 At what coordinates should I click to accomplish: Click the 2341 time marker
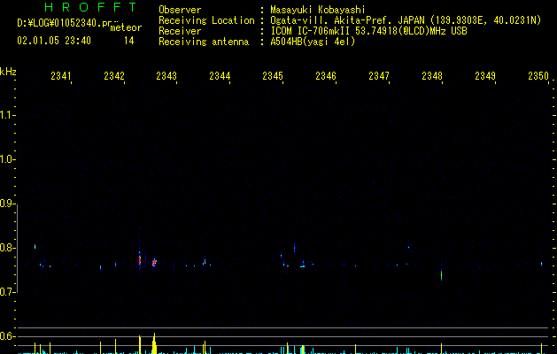pyautogui.click(x=61, y=76)
